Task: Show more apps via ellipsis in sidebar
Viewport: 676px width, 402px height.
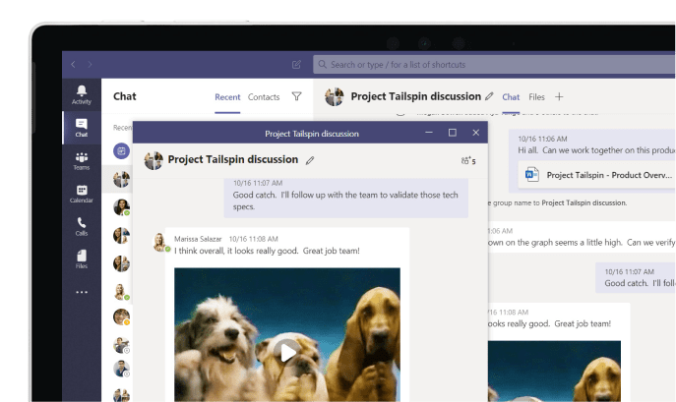Action: coord(82,292)
